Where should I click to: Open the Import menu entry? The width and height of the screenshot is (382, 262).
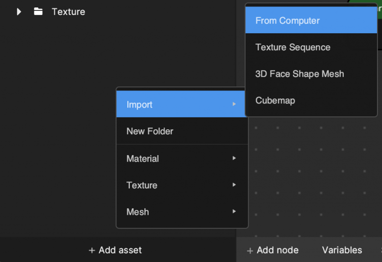click(182, 104)
